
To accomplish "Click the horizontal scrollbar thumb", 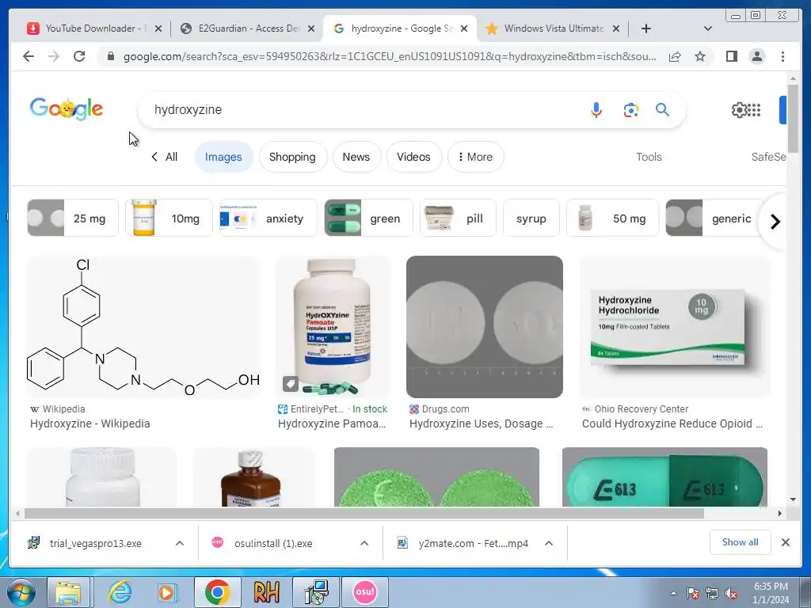I will [x=364, y=513].
